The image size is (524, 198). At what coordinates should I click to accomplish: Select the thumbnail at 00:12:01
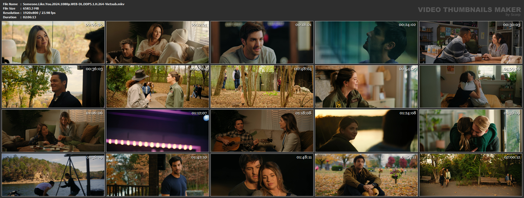point(157,43)
